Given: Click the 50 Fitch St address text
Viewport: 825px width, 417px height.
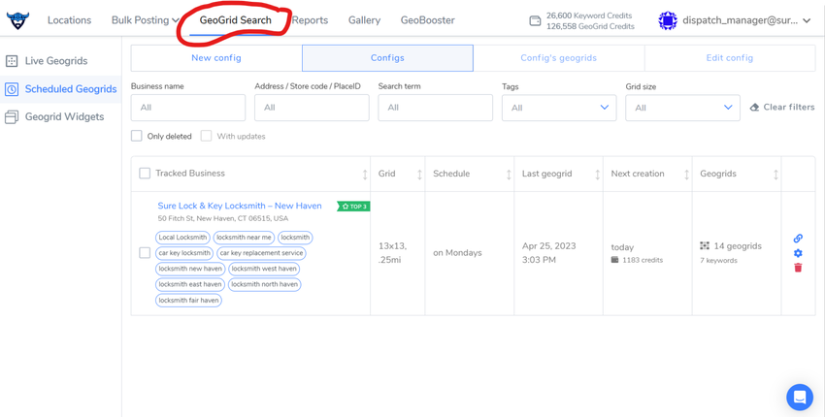Looking at the screenshot, I should pyautogui.click(x=223, y=218).
